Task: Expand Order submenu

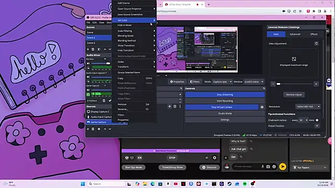Action: coord(135,62)
